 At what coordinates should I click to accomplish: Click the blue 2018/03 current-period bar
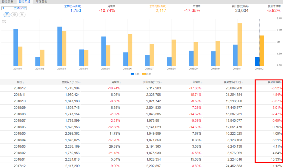tap(60, 46)
